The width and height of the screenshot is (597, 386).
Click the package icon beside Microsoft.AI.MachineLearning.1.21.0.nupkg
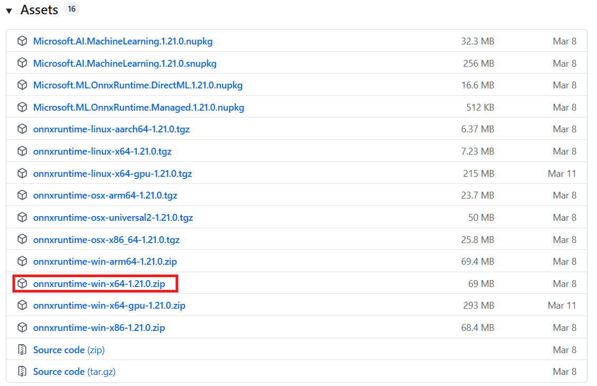(x=22, y=41)
